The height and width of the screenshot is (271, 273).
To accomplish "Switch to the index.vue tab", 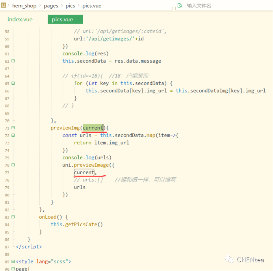I will point(20,19).
